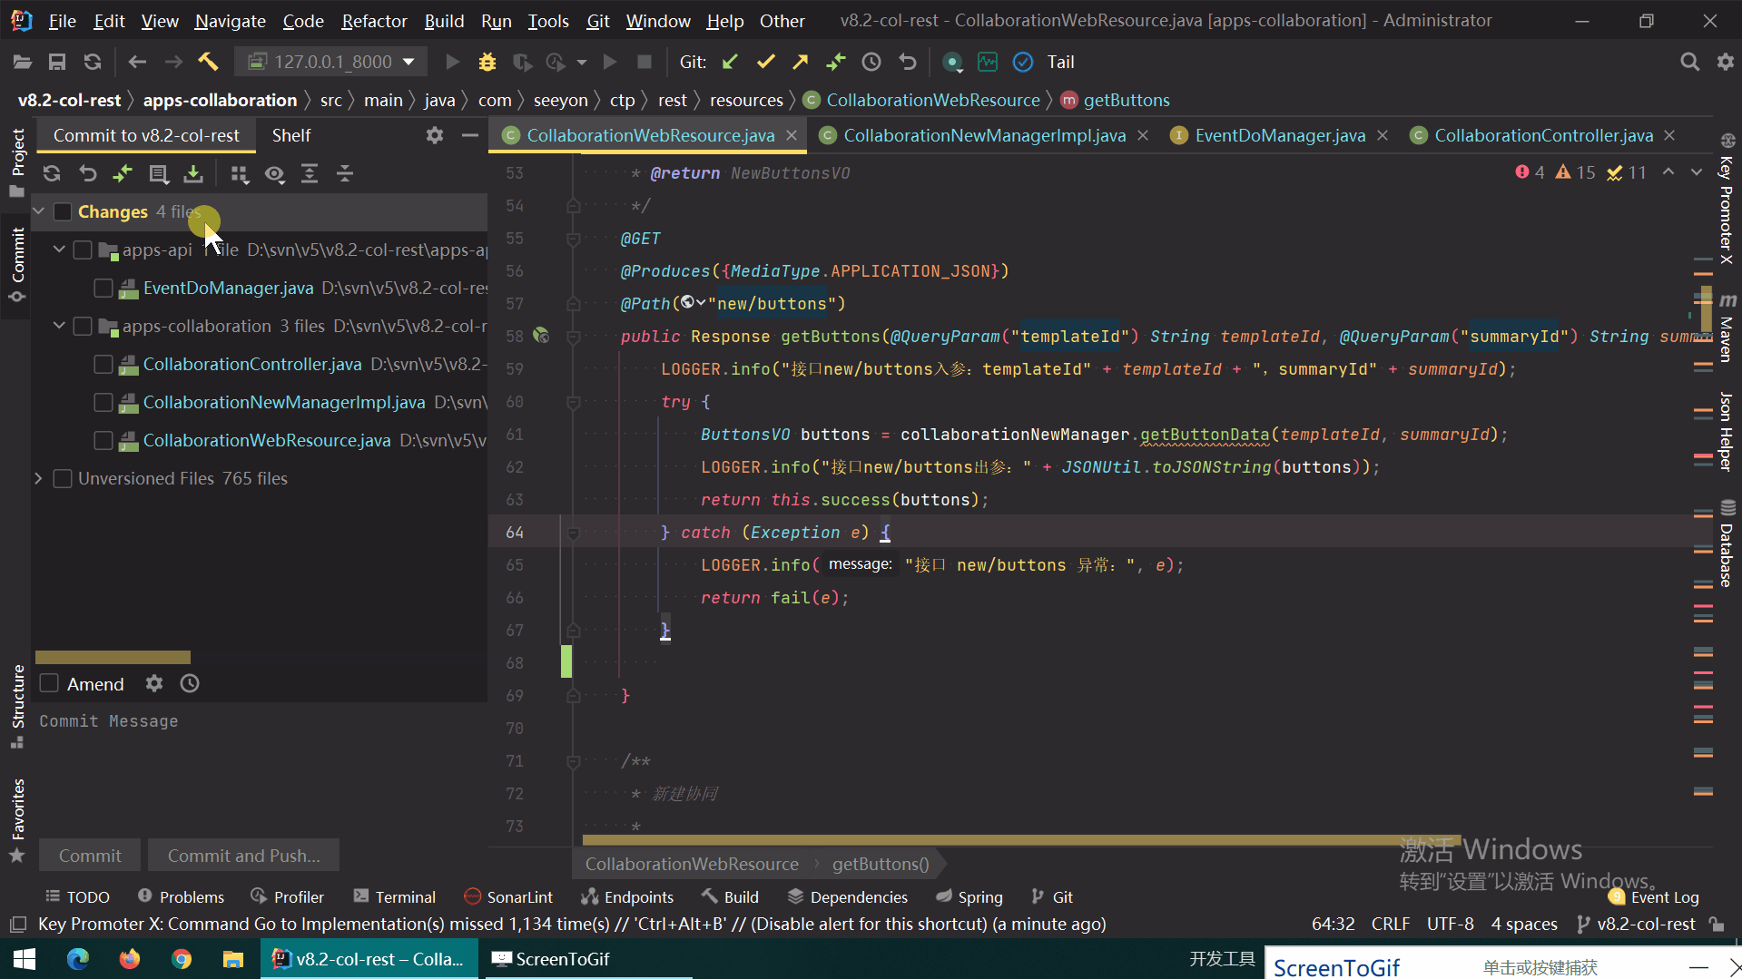Click the Git Push arrow icon
Viewport: 1742px width, 979px height.
(800, 62)
